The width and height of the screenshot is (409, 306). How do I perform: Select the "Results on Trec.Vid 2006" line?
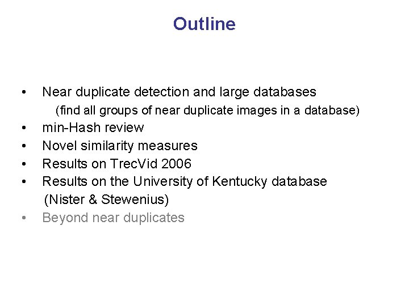[x=117, y=164]
